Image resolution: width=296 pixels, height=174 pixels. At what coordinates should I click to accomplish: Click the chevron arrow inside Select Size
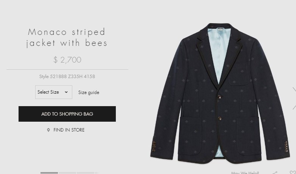coord(66,92)
